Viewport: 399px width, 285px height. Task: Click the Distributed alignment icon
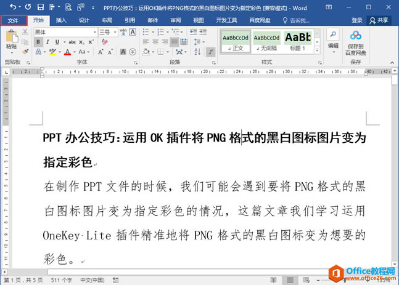[x=184, y=42]
